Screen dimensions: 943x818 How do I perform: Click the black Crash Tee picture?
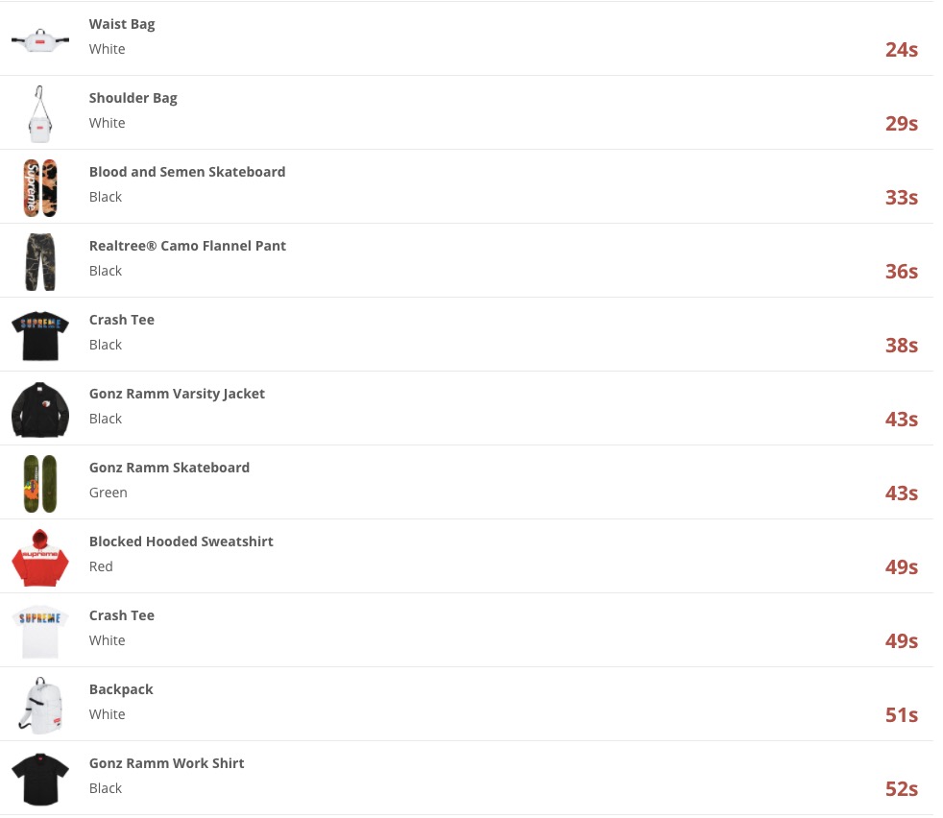click(40, 336)
